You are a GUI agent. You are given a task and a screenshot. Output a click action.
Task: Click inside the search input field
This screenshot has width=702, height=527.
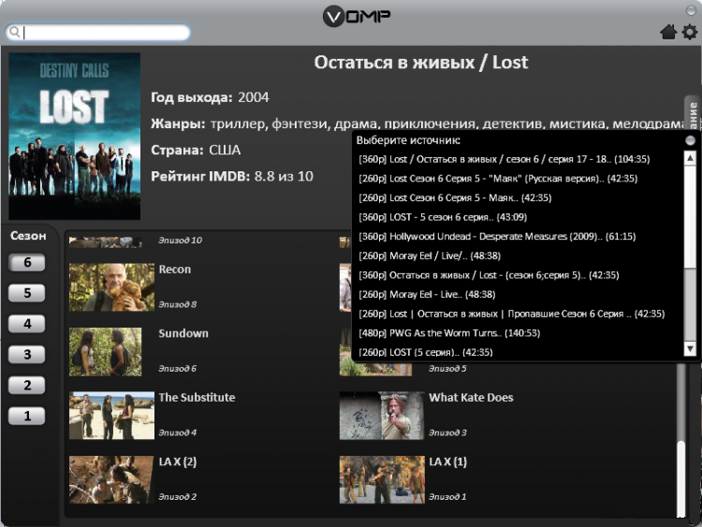tap(103, 33)
